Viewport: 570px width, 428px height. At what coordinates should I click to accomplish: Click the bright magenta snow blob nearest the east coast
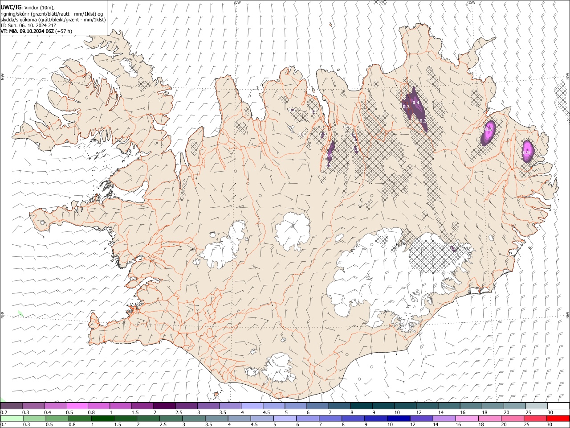[528, 152]
